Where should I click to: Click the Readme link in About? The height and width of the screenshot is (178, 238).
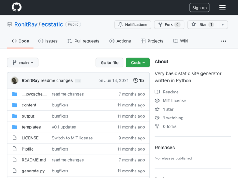(171, 92)
